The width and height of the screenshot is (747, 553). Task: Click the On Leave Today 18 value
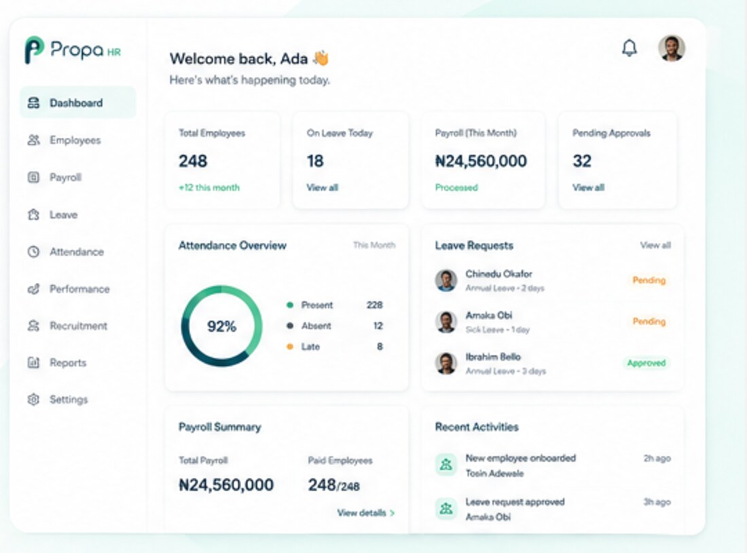point(315,161)
